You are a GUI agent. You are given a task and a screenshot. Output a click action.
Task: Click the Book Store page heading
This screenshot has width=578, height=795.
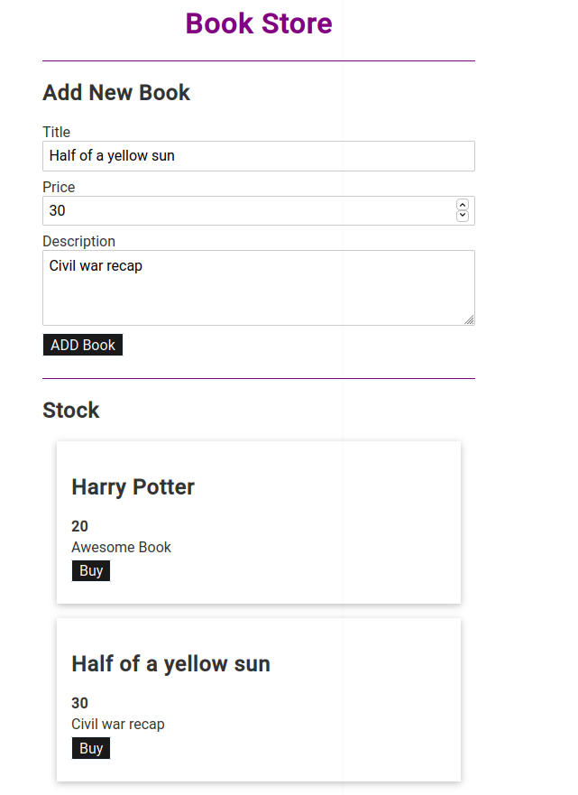(x=258, y=24)
